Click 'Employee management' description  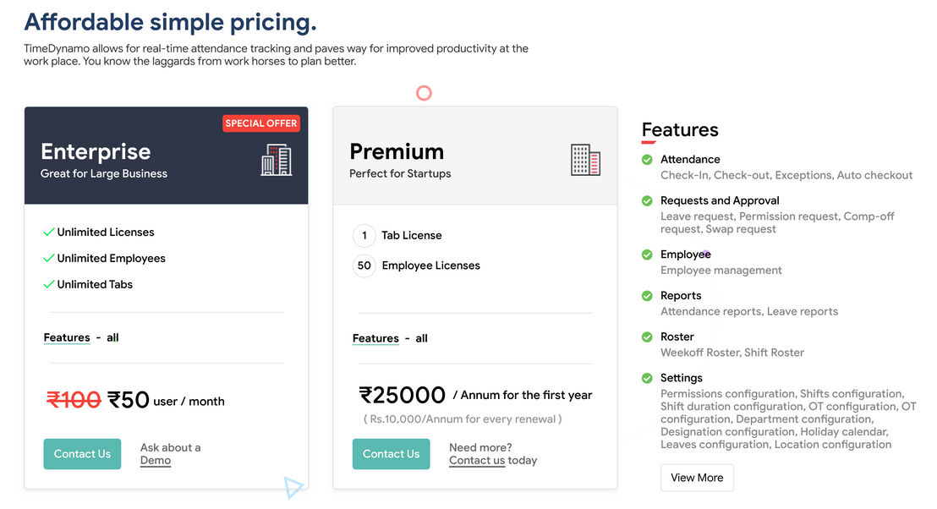721,270
